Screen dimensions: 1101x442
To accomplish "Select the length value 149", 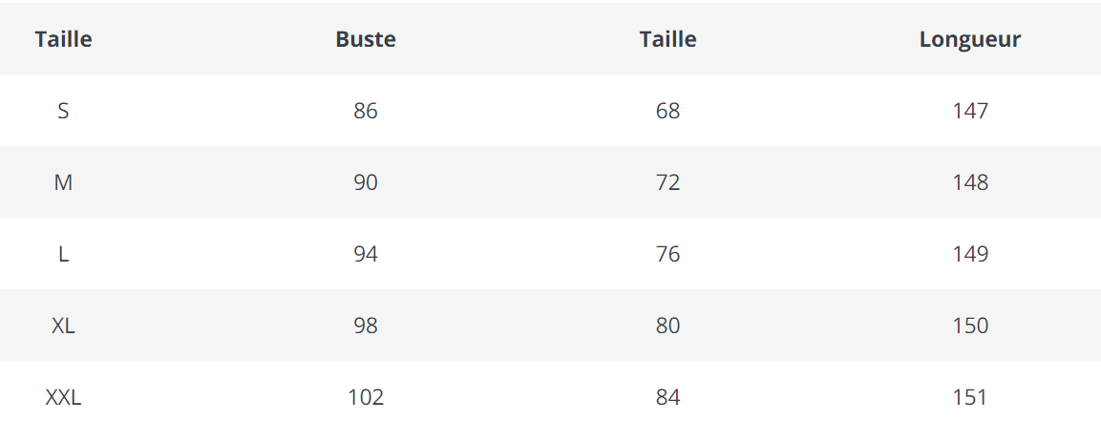I will point(969,254).
